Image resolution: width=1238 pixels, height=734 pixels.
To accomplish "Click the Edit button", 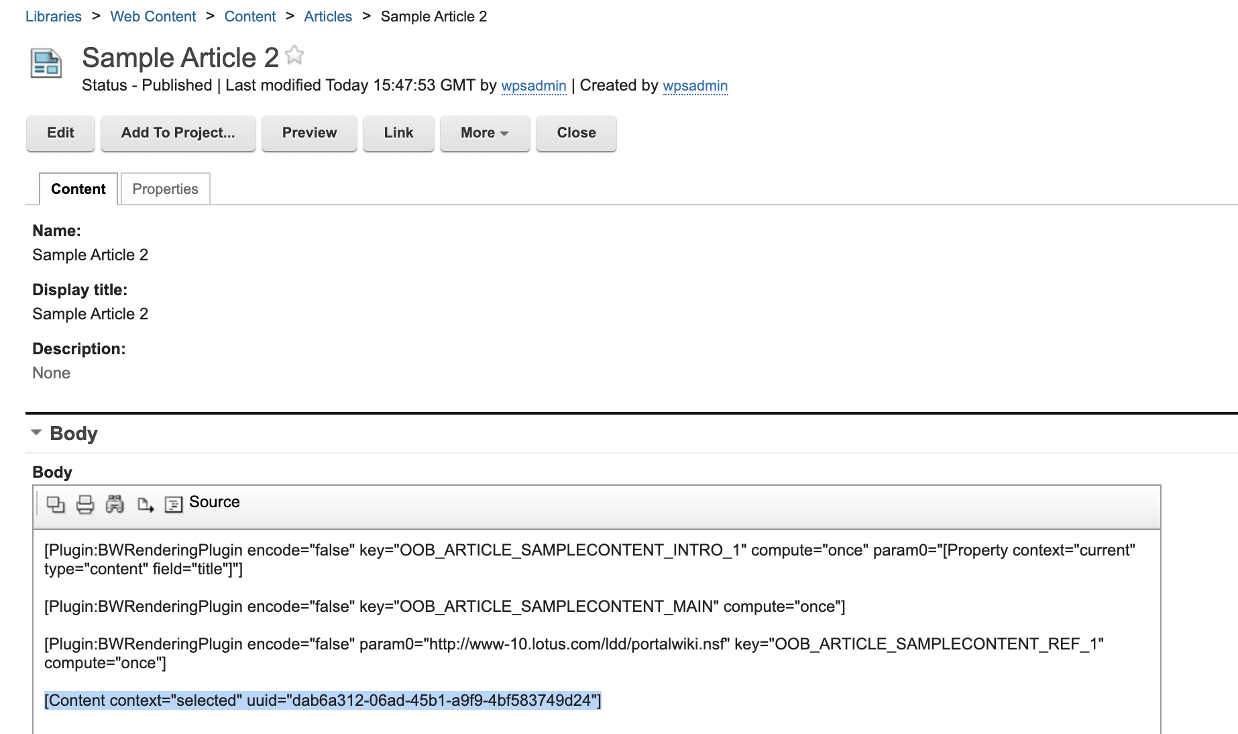I will 60,133.
